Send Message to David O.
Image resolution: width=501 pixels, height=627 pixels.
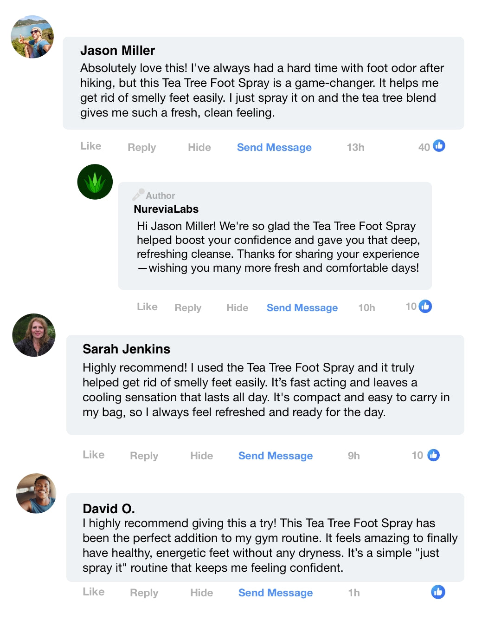point(276,593)
